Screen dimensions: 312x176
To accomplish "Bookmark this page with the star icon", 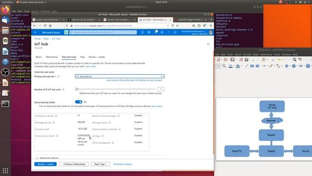I will click(x=177, y=25).
